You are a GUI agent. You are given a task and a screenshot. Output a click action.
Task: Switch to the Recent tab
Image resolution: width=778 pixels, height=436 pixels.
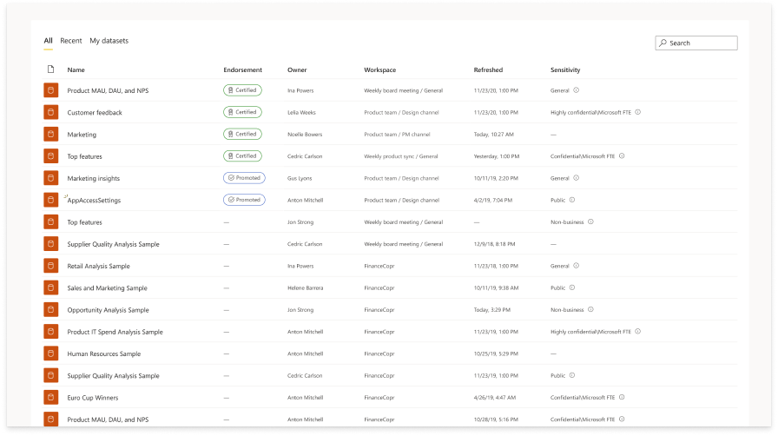71,41
